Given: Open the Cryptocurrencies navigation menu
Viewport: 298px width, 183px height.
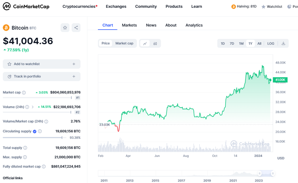Looking at the screenshot, I should (x=80, y=7).
